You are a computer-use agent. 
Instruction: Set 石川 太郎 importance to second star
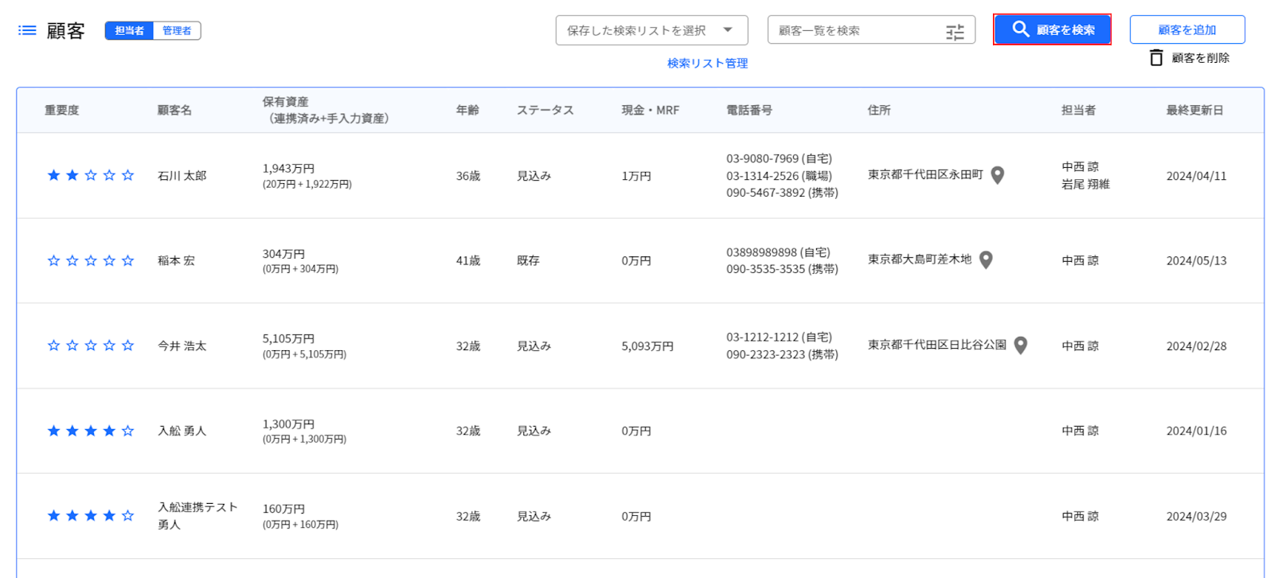pyautogui.click(x=72, y=175)
